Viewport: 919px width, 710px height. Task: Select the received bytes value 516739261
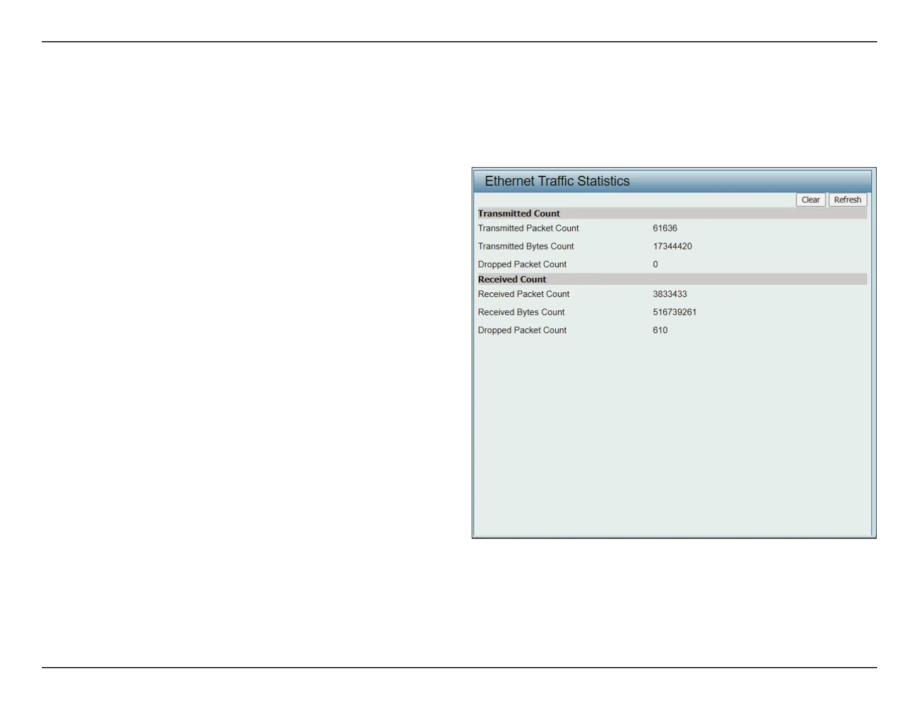coord(675,312)
